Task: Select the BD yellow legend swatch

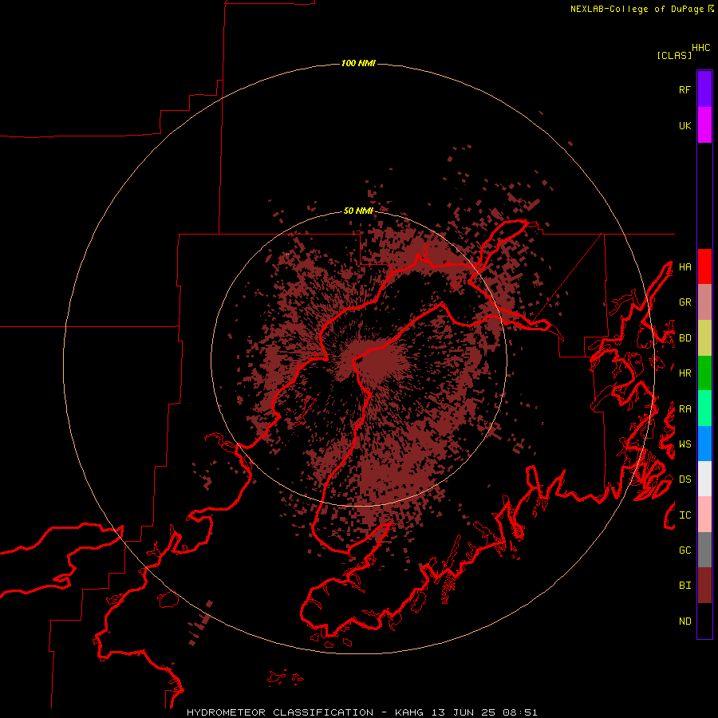Action: click(x=704, y=338)
